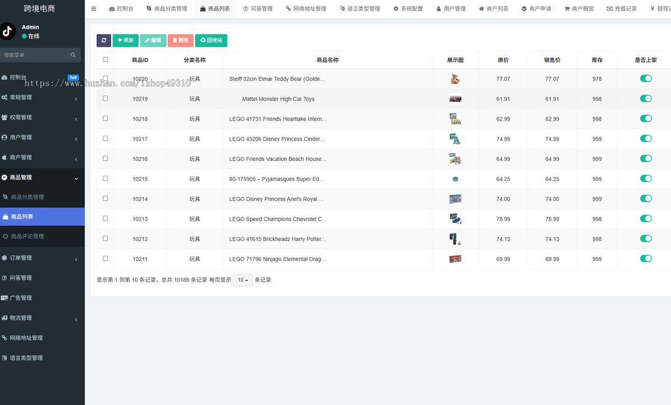Image resolution: width=671 pixels, height=405 pixels.
Task: Select 商品列表 in the sidebar
Action: [x=42, y=217]
